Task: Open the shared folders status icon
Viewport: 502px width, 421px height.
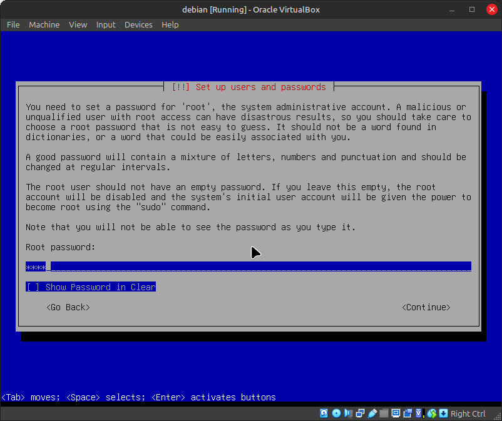Action: pyautogui.click(x=384, y=413)
